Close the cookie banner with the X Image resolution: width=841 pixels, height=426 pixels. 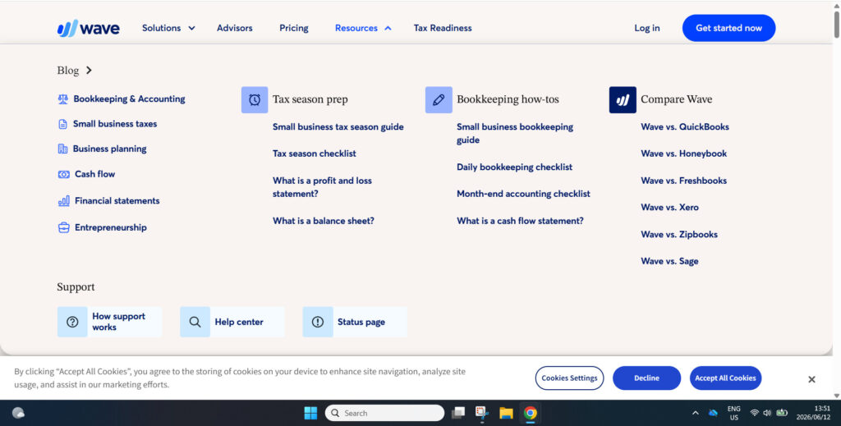click(811, 379)
